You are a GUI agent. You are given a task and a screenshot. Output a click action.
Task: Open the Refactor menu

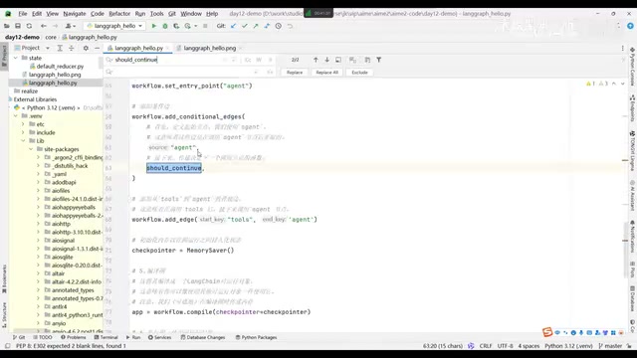click(x=119, y=13)
